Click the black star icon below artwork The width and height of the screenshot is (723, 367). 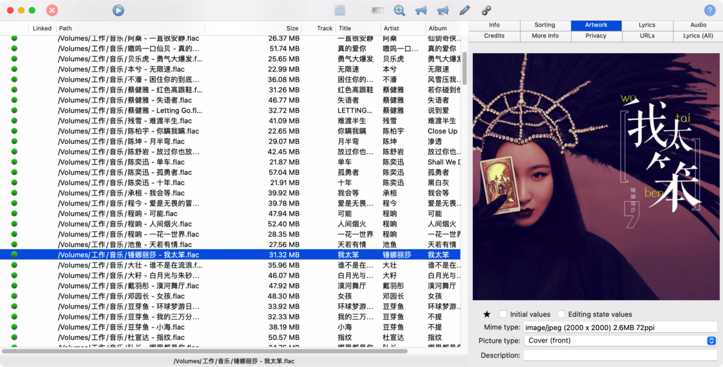click(x=487, y=314)
